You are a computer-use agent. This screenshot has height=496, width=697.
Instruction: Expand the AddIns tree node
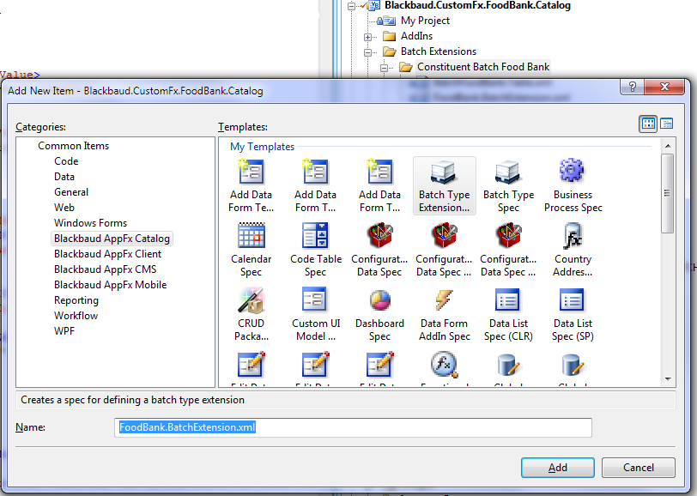[x=367, y=37]
